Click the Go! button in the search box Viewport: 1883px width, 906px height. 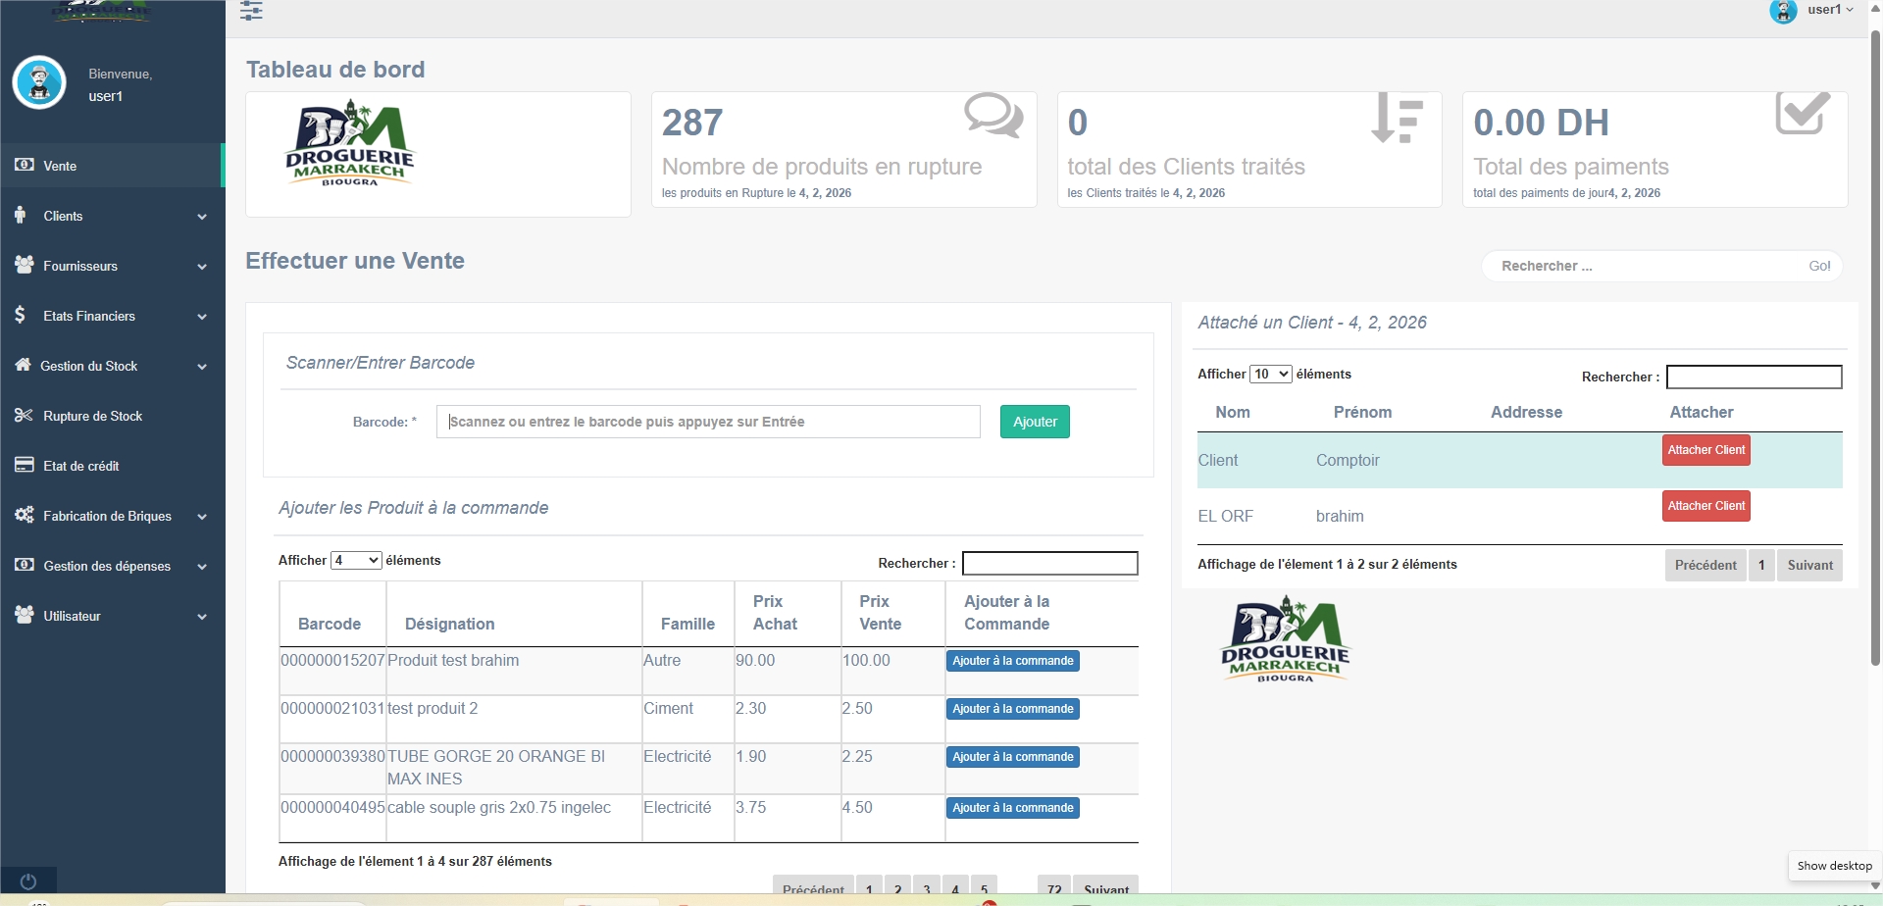click(x=1818, y=266)
